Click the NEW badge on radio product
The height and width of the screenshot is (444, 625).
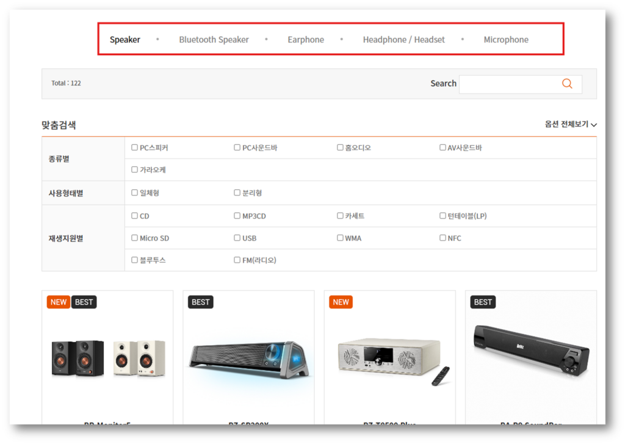pos(341,302)
